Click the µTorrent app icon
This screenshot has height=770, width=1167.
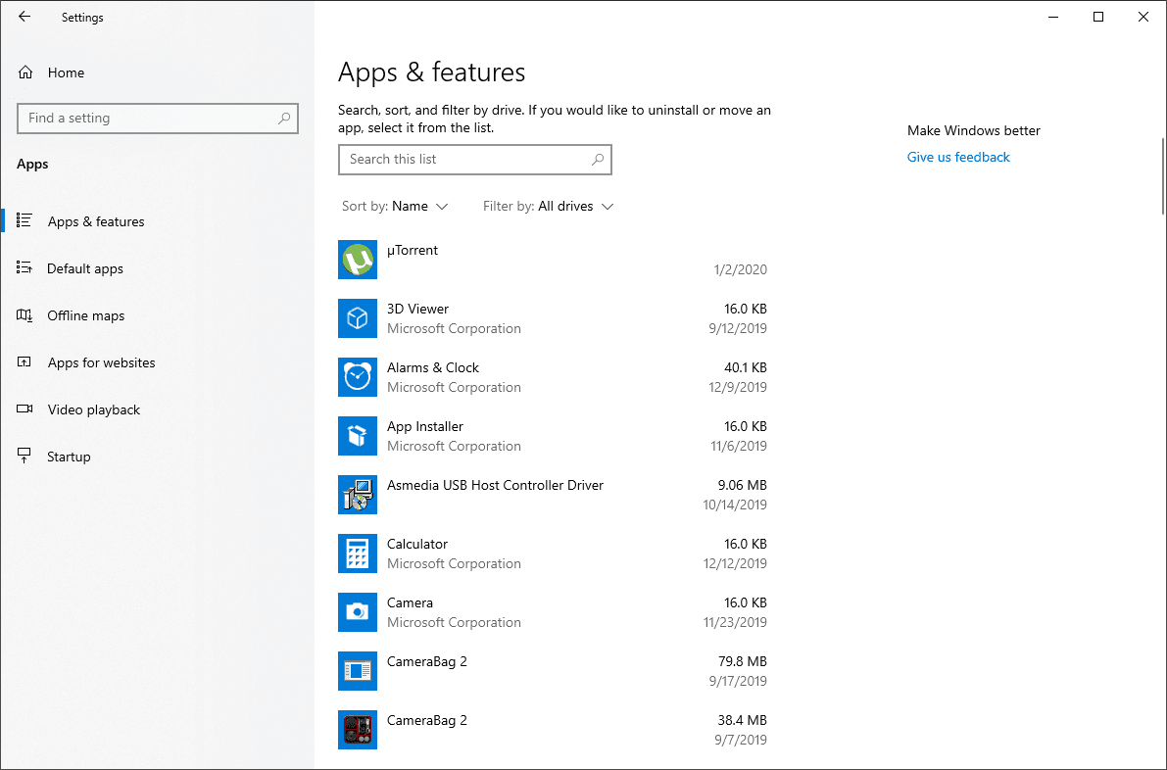tap(358, 260)
